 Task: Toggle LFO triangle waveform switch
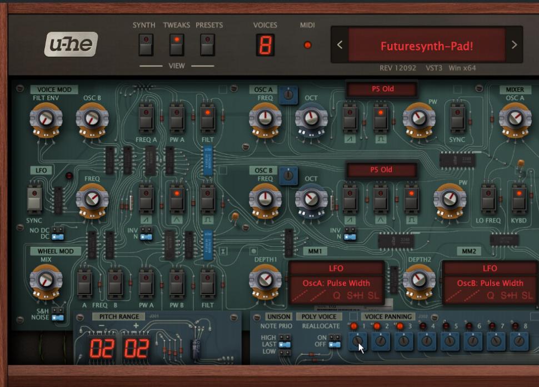[177, 200]
